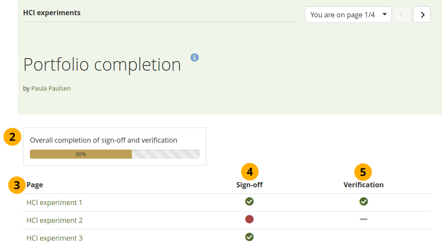
Task: Open the HCI experiment 1 page link
Action: point(54,202)
